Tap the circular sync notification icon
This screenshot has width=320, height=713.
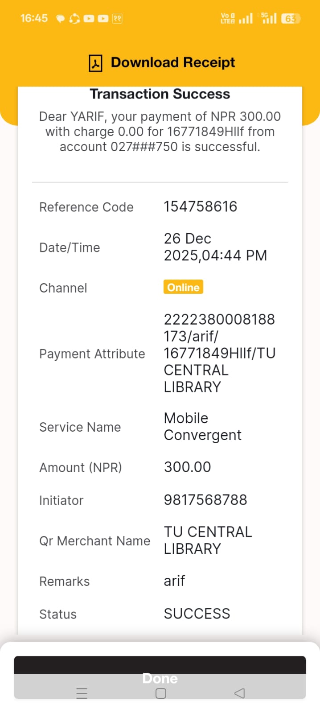click(x=74, y=19)
